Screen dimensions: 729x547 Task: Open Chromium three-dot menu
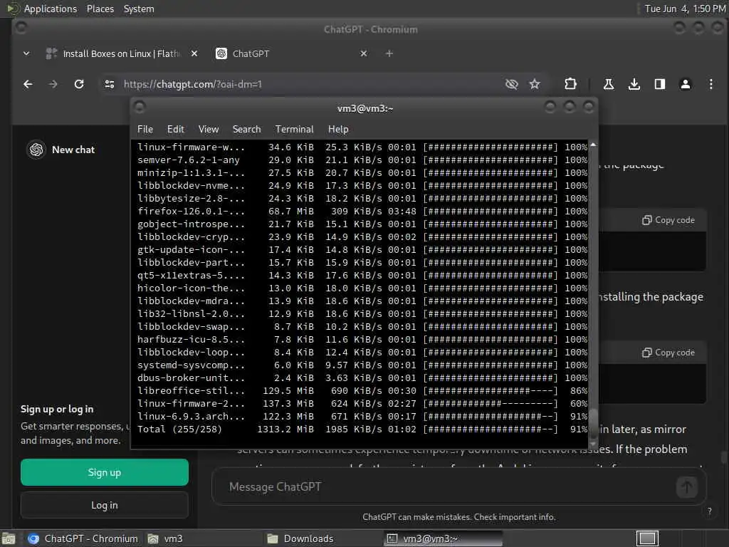(711, 84)
